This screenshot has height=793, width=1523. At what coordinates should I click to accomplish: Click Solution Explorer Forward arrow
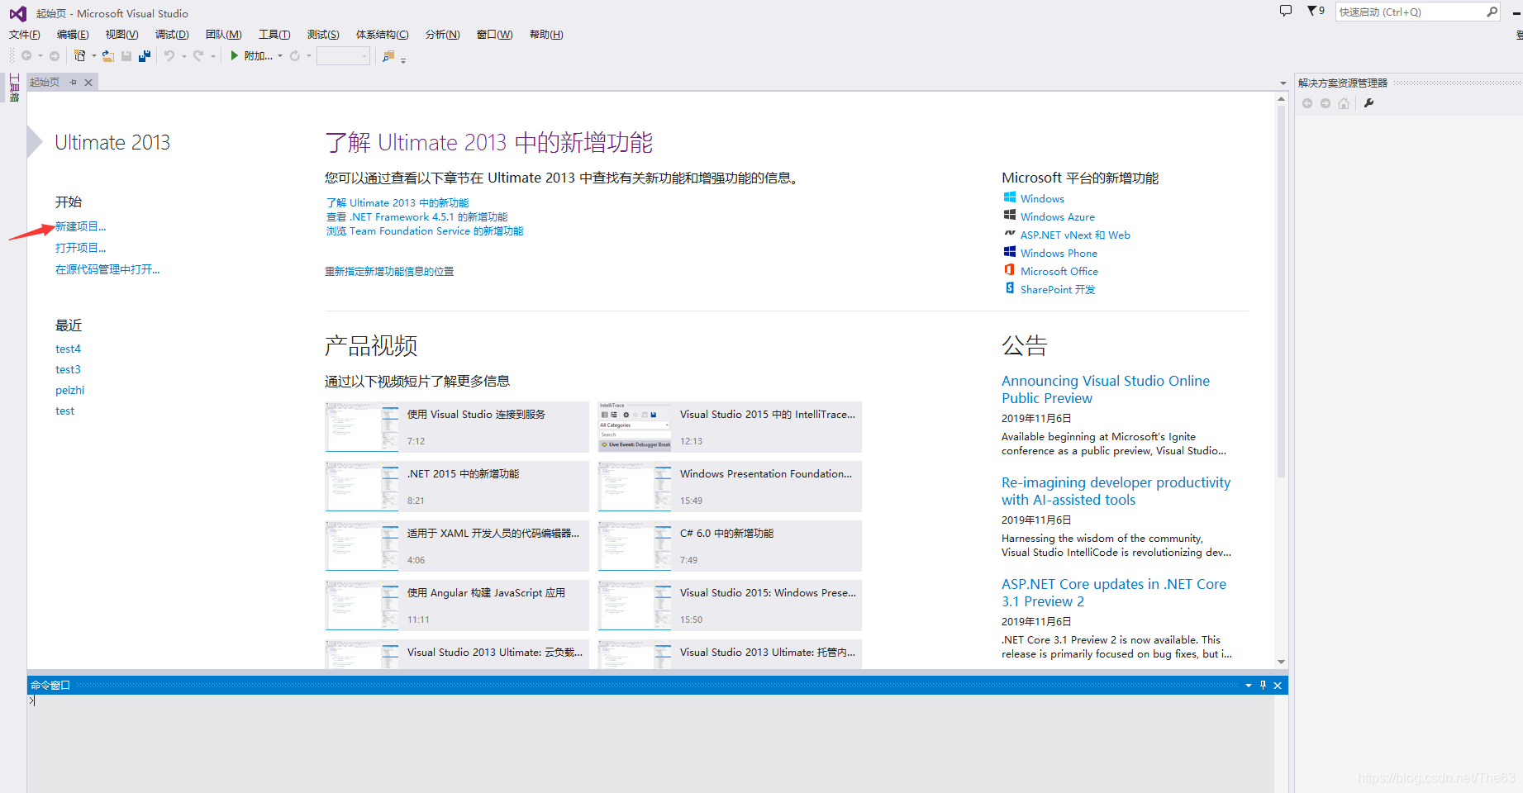point(1325,103)
